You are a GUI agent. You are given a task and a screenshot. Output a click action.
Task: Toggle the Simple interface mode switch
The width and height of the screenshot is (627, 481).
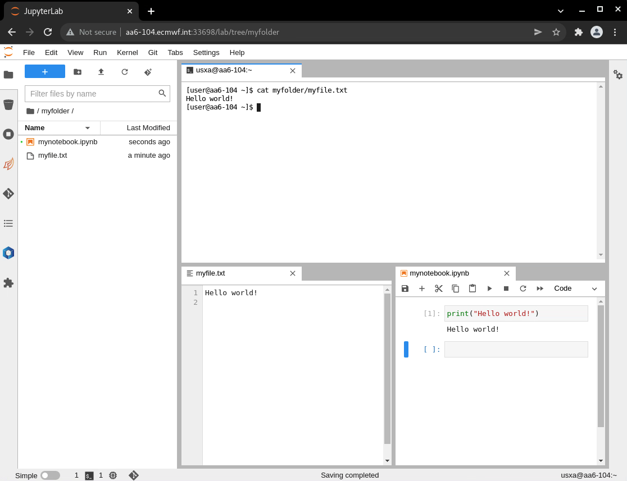pyautogui.click(x=50, y=475)
